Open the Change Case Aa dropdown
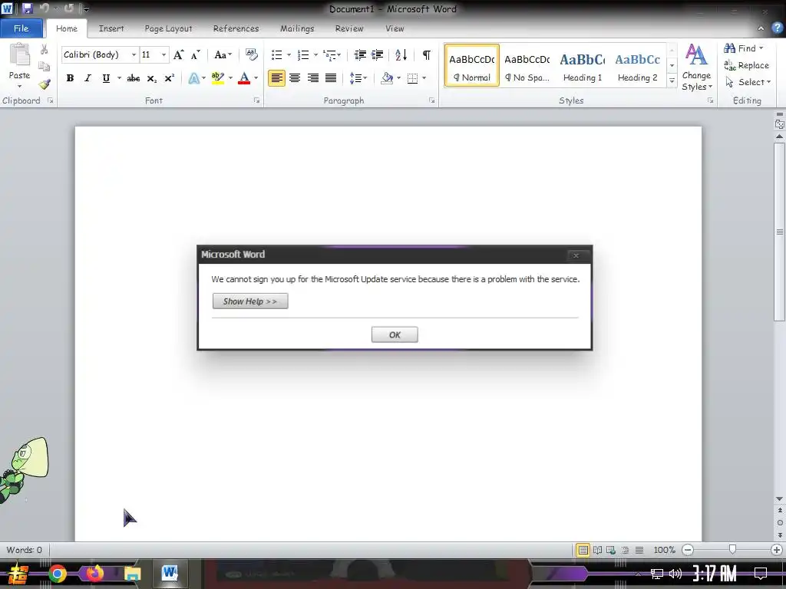 223,54
